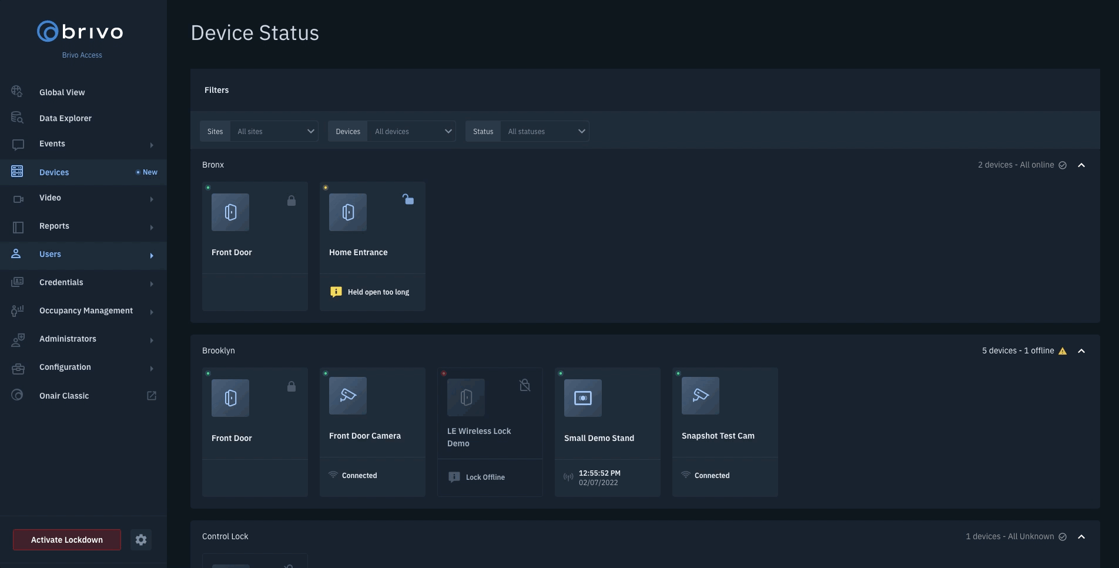Click the Users person icon
The image size is (1119, 568).
click(x=16, y=253)
